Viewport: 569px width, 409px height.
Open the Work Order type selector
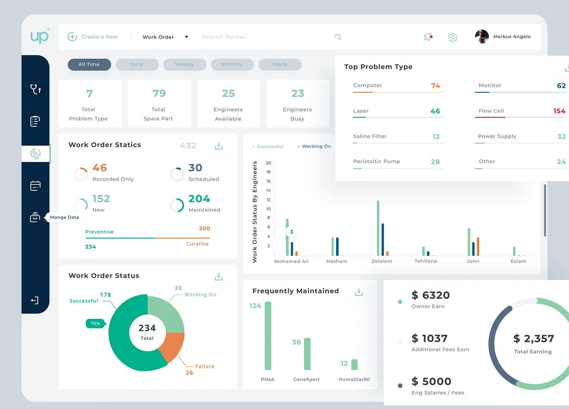pyautogui.click(x=165, y=37)
